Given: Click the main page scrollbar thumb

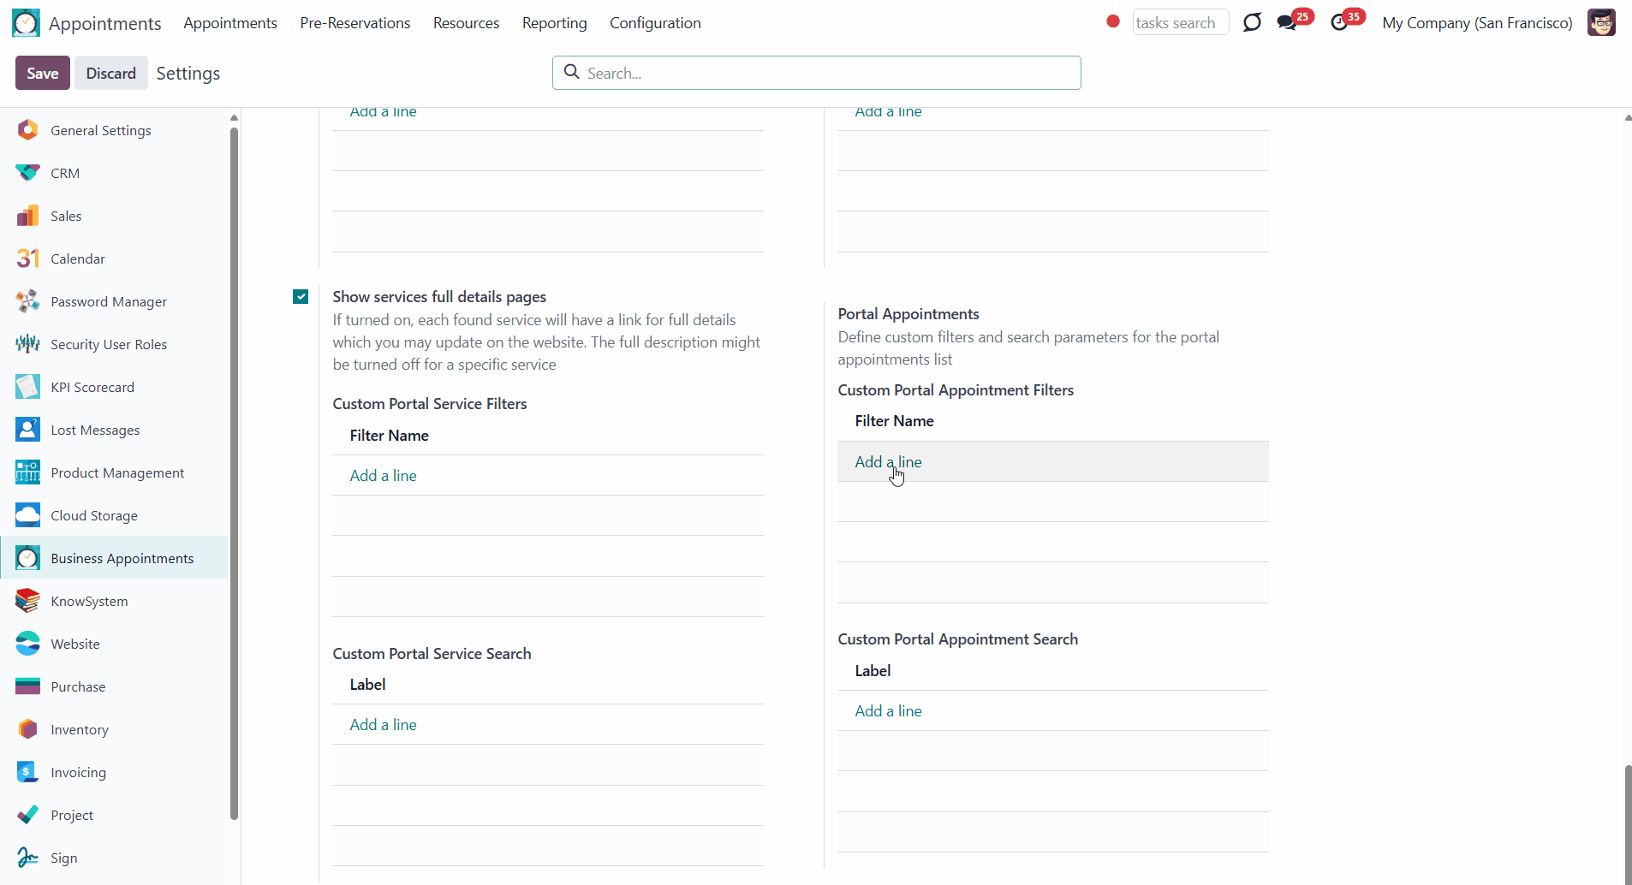Looking at the screenshot, I should tap(1628, 823).
